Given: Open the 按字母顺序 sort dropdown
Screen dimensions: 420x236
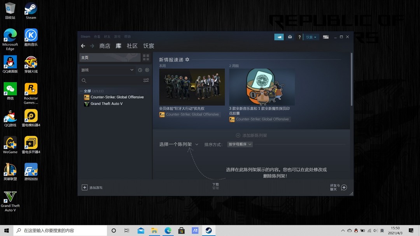Looking at the screenshot, I should 240,144.
